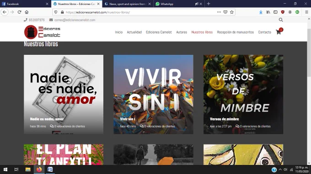Click the page vertical scrollbar thumb
Screen dimensions: 311x174
pyautogui.click(x=309, y=53)
